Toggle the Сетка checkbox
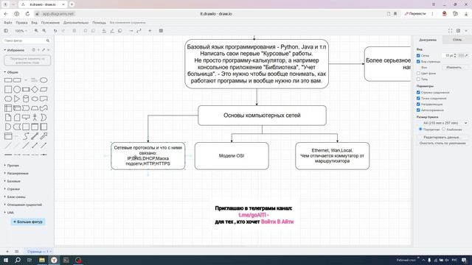This screenshot has height=265, width=472. [418, 56]
